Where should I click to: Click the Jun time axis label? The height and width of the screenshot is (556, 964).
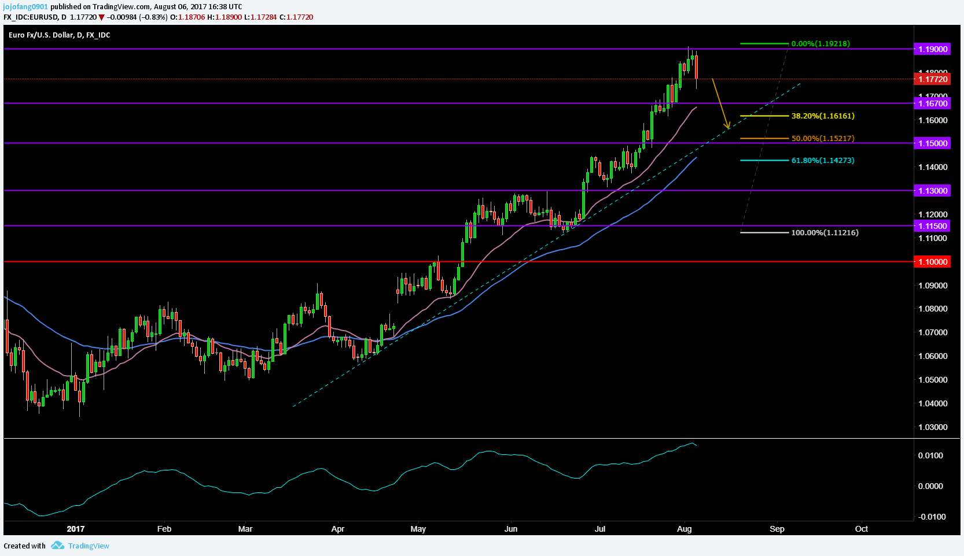(x=511, y=529)
